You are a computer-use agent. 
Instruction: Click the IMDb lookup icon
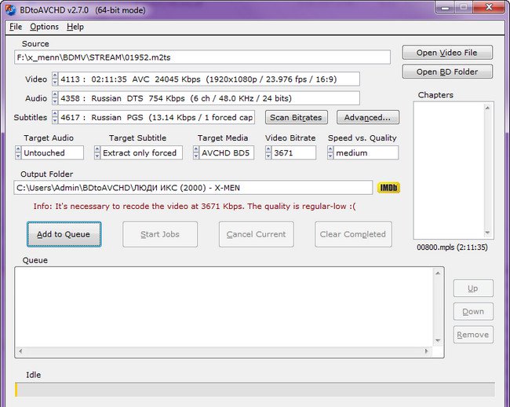pyautogui.click(x=388, y=188)
